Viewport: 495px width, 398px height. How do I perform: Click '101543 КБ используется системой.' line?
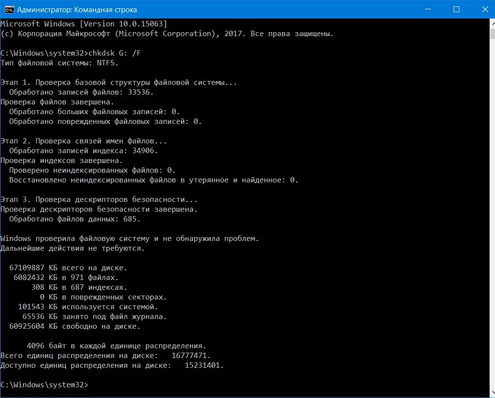pos(88,307)
